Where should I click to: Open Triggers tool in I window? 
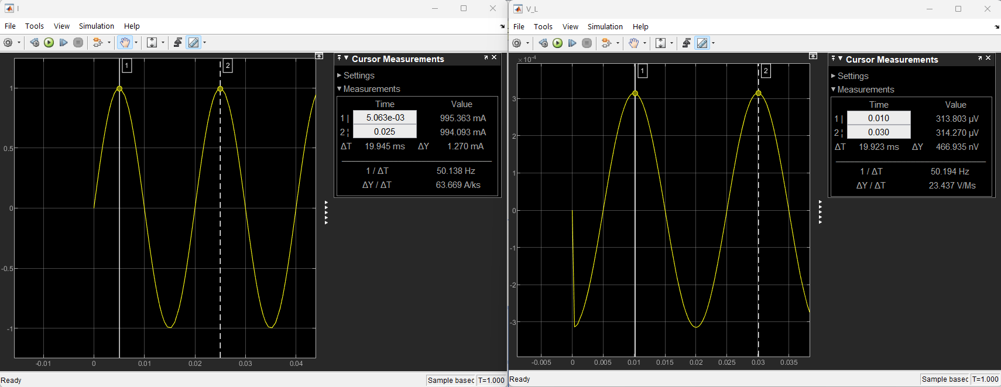click(x=178, y=42)
